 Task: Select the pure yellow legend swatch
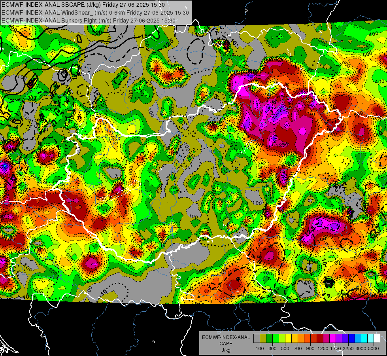[x=288, y=338]
